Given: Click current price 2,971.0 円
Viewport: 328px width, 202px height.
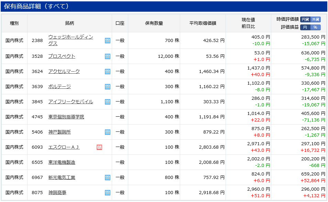Looking at the screenshot, I should click(259, 144).
